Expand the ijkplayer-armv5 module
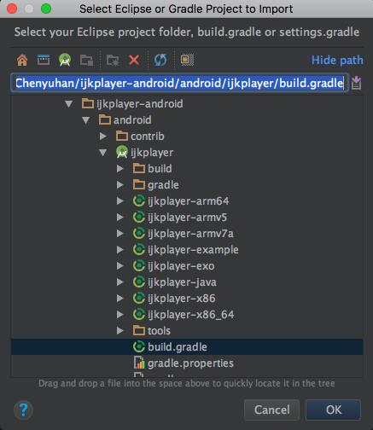This screenshot has height=430, width=373. click(120, 218)
